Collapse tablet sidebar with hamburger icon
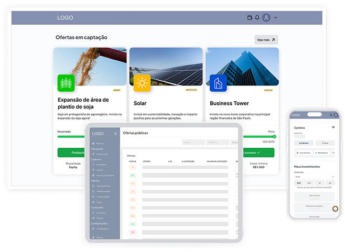This screenshot has width=345, height=252. (x=115, y=134)
